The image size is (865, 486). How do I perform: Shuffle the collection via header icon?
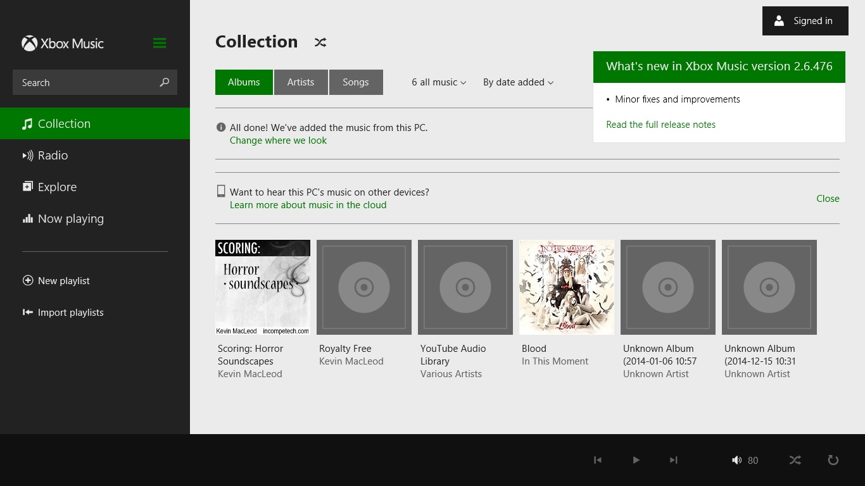click(x=320, y=42)
